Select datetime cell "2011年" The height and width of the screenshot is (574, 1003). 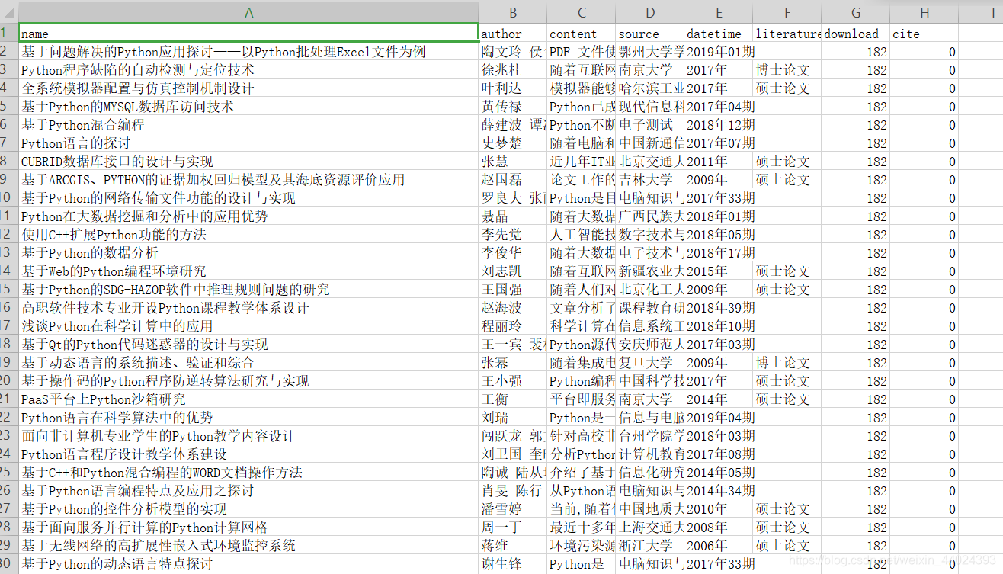[x=719, y=162]
